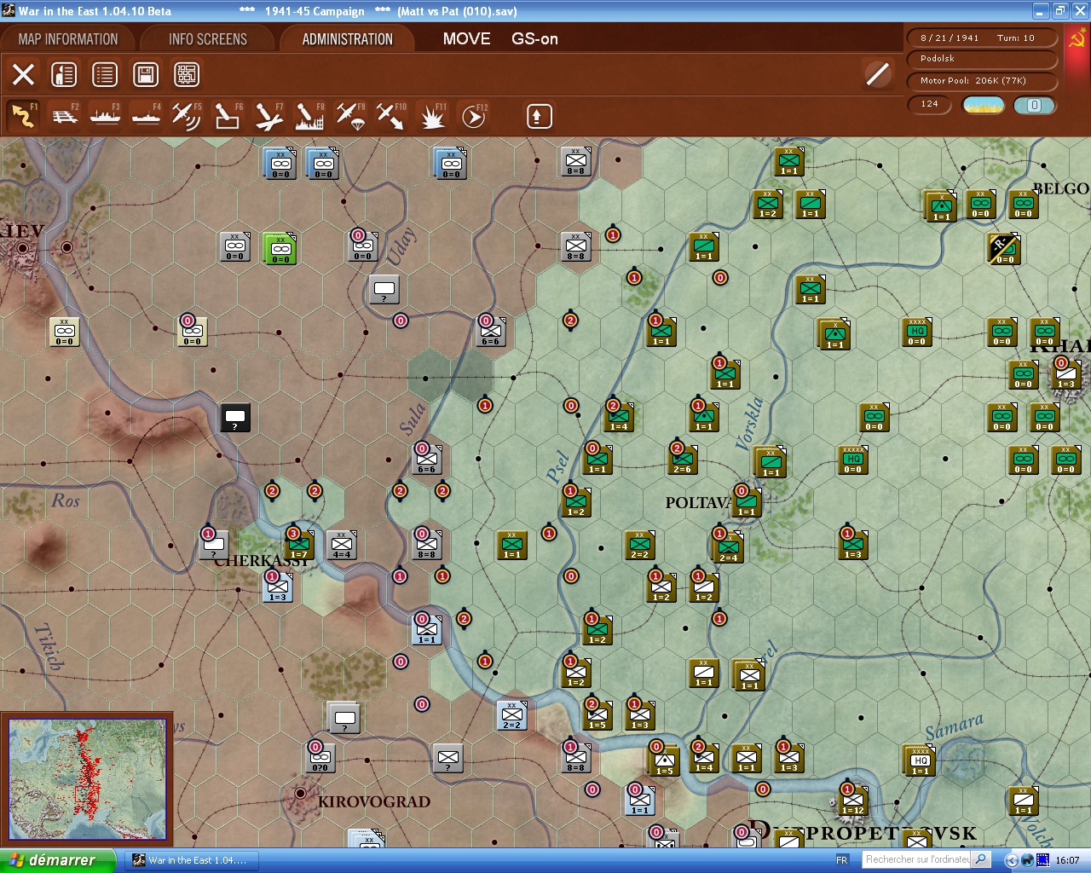1091x873 pixels.
Task: Click the Podolsk location field
Action: pos(982,60)
